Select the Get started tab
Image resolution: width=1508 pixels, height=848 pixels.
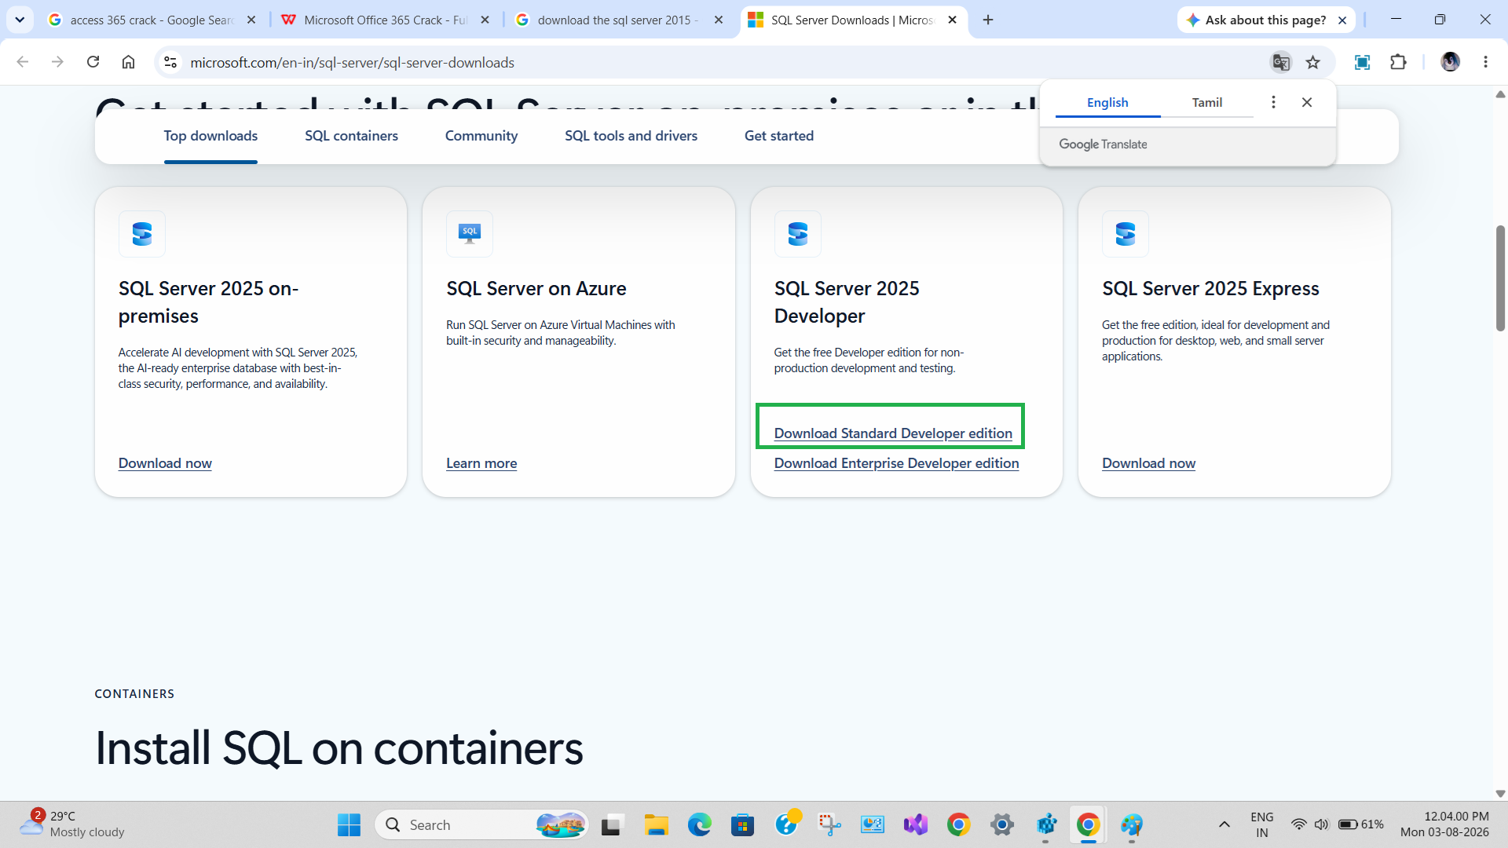tap(779, 136)
